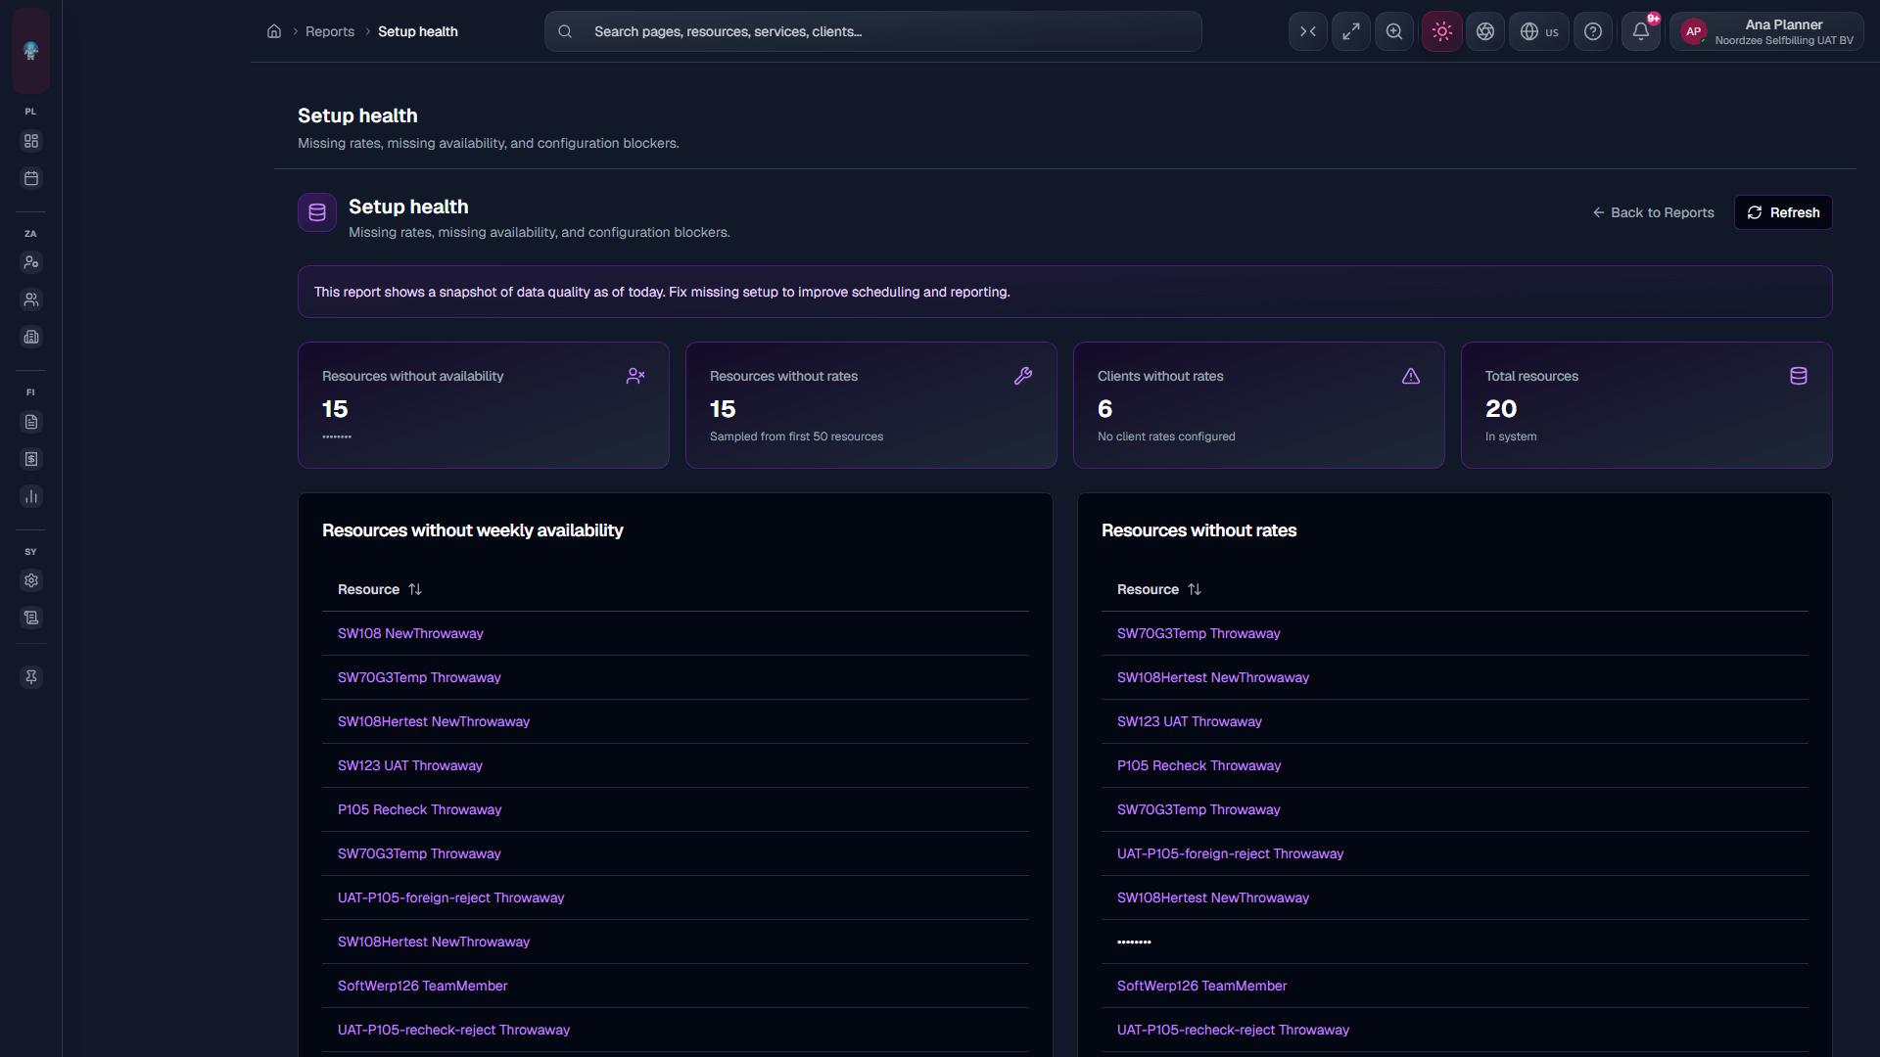
Task: Click the Clients without rates count 6
Action: [x=1104, y=409]
